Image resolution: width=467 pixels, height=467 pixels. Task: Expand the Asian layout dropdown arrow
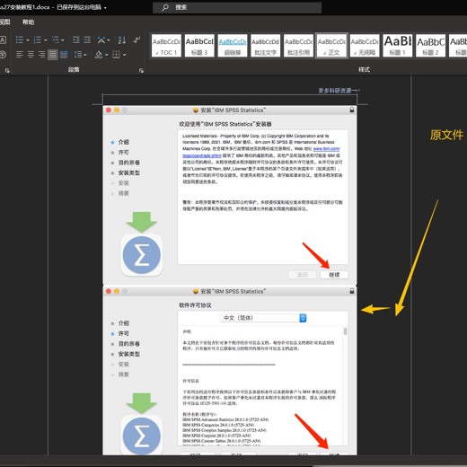click(109, 40)
